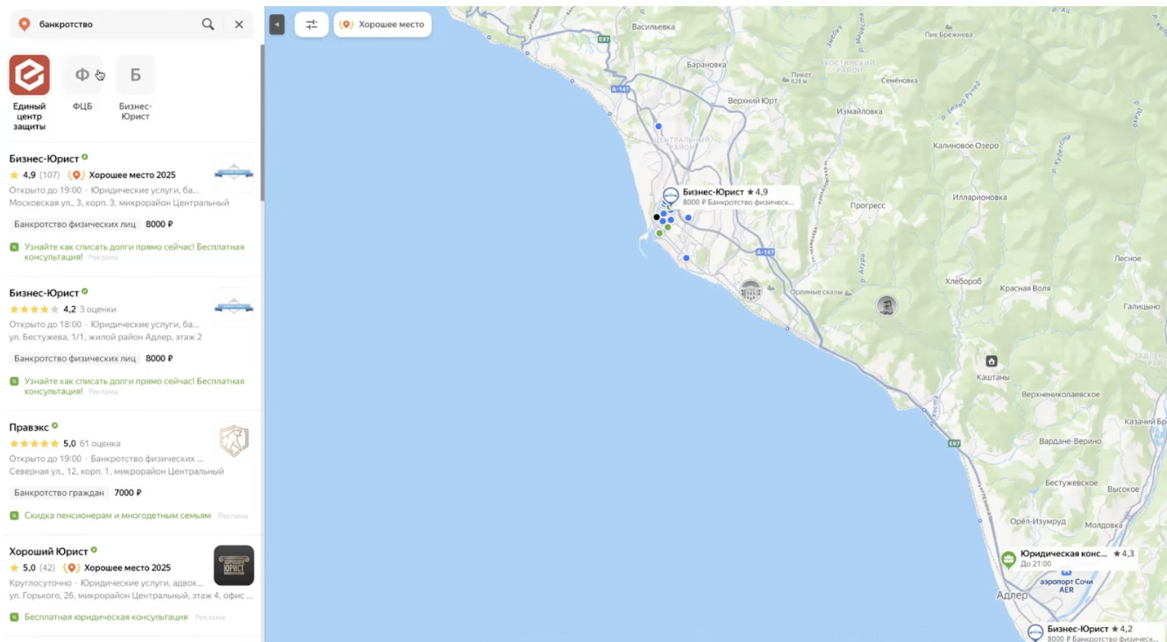
Task: Click the "Васильевка" map label
Action: [x=654, y=27]
